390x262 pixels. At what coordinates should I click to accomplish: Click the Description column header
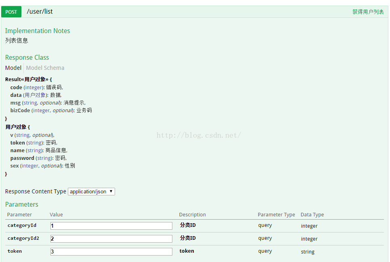pyautogui.click(x=192, y=214)
